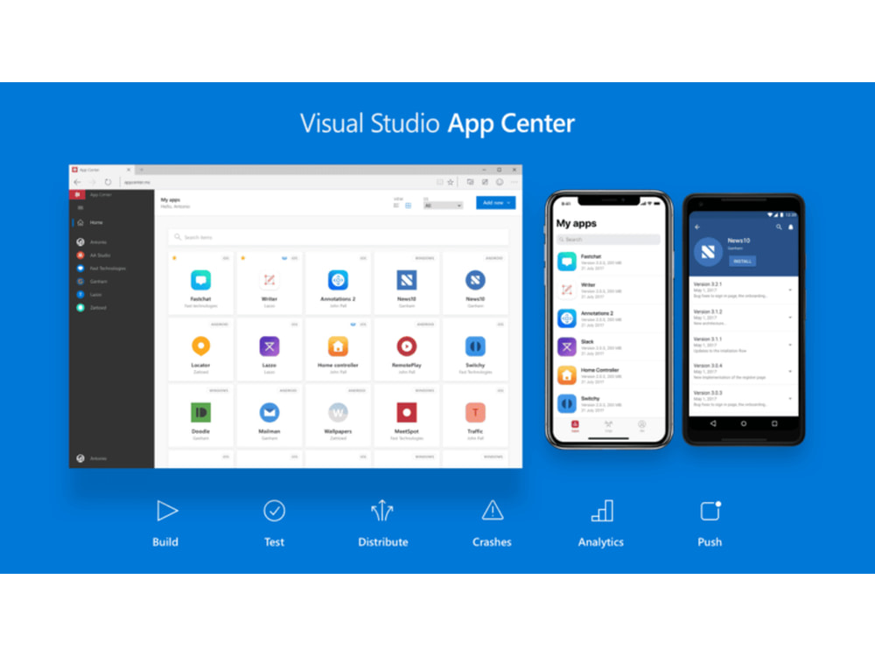
Task: Open the RemotePlay app card
Action: (407, 349)
